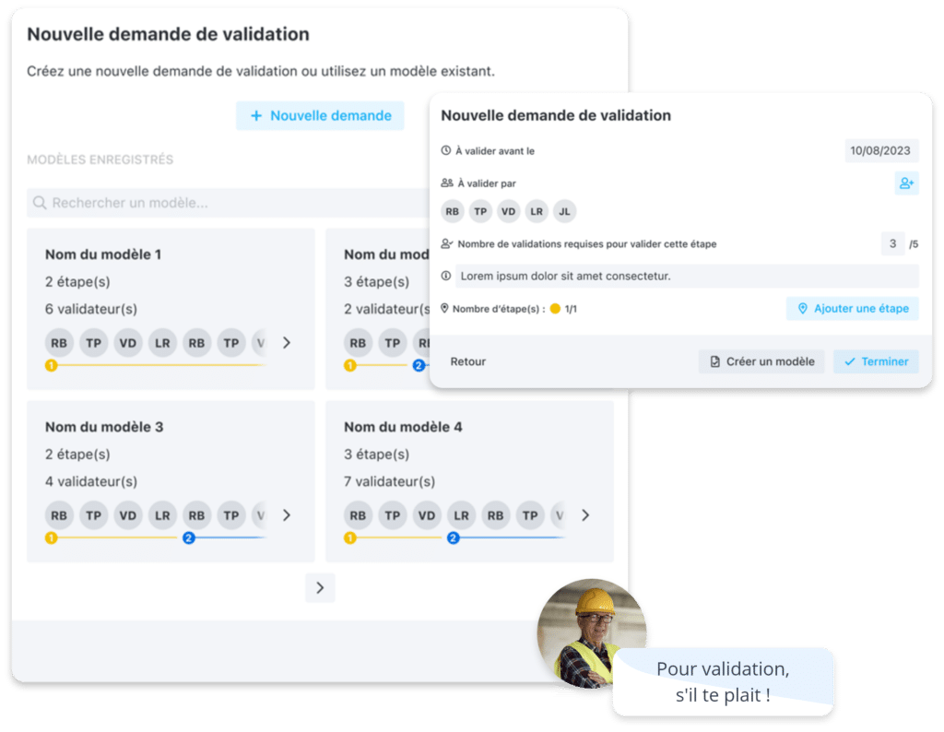
Task: Select the JL validator avatar
Action: (564, 211)
